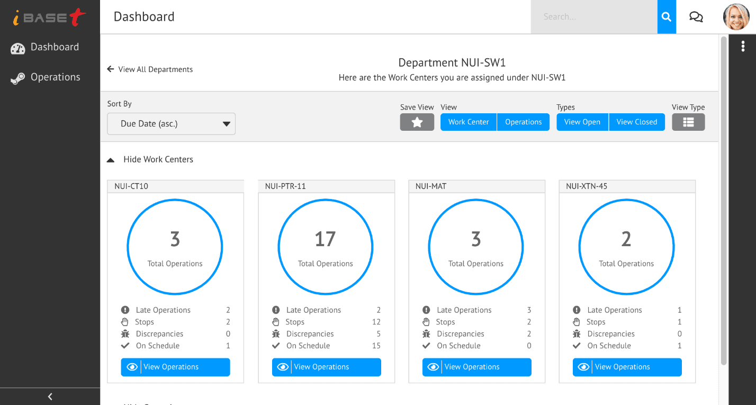View Operations for NUI-PTR-11
Screen dimensions: 756x405
pyautogui.click(x=326, y=367)
